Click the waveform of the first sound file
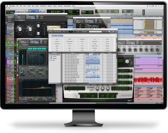 pyautogui.click(x=93, y=55)
